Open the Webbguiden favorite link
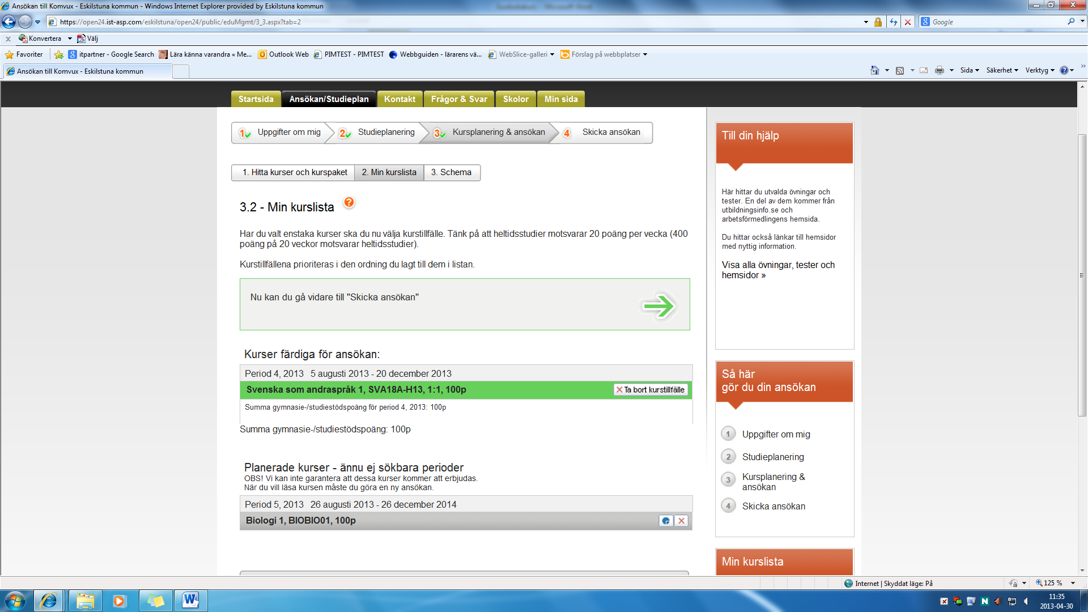1088x612 pixels. point(435,54)
